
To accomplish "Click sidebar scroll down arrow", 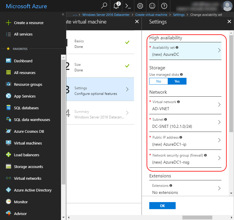I will point(63,217).
